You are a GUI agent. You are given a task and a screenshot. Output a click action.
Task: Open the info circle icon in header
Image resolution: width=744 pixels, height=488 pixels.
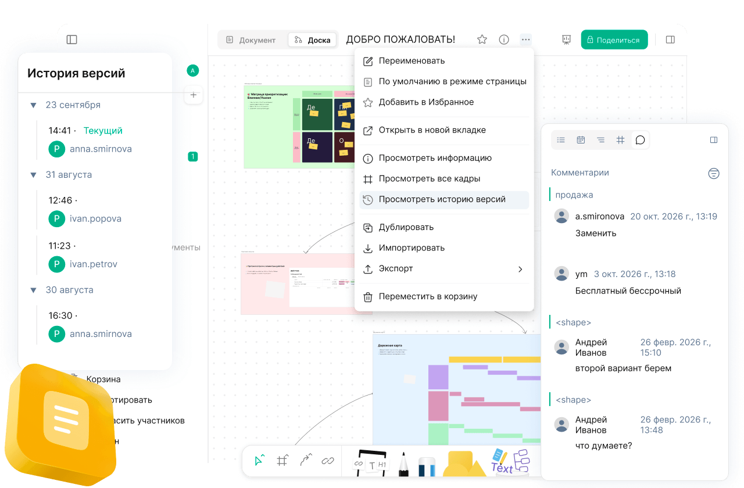pos(504,40)
